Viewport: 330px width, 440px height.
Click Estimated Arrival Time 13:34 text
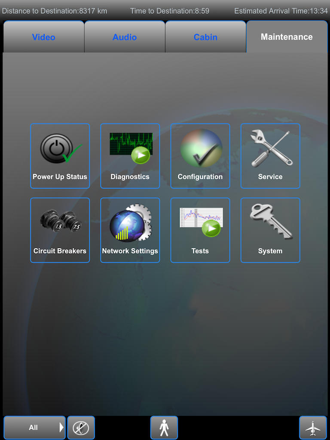281,11
